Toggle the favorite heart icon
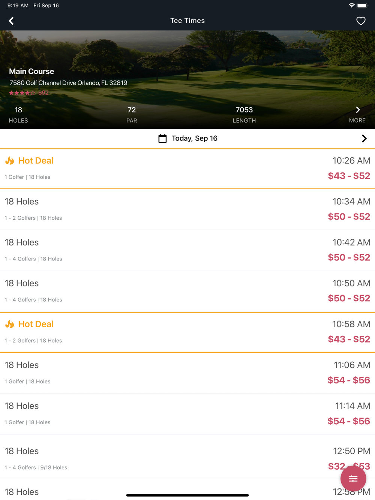The width and height of the screenshot is (375, 500). (x=361, y=21)
